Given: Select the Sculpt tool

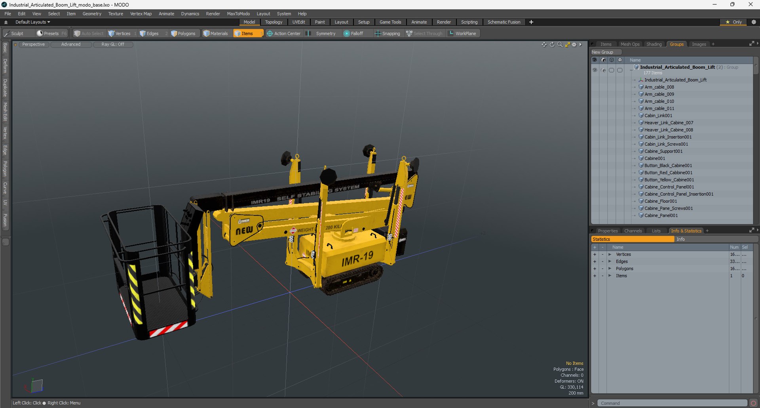Looking at the screenshot, I should pyautogui.click(x=14, y=34).
